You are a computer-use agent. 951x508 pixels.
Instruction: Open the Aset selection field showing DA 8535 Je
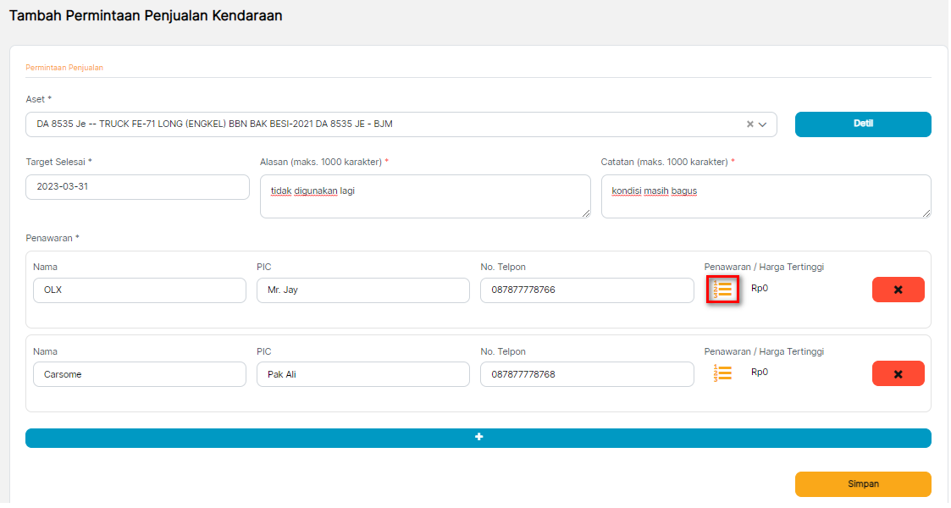pos(381,124)
